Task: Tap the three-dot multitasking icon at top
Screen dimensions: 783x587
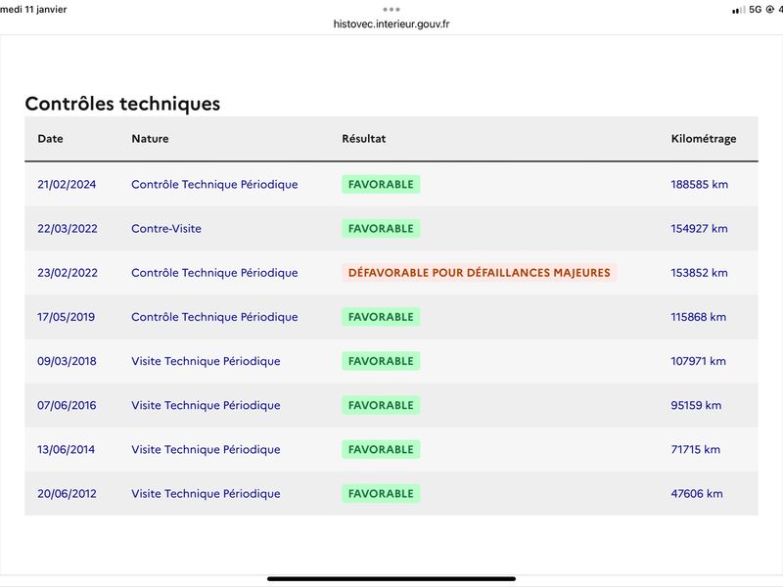Action: click(391, 10)
